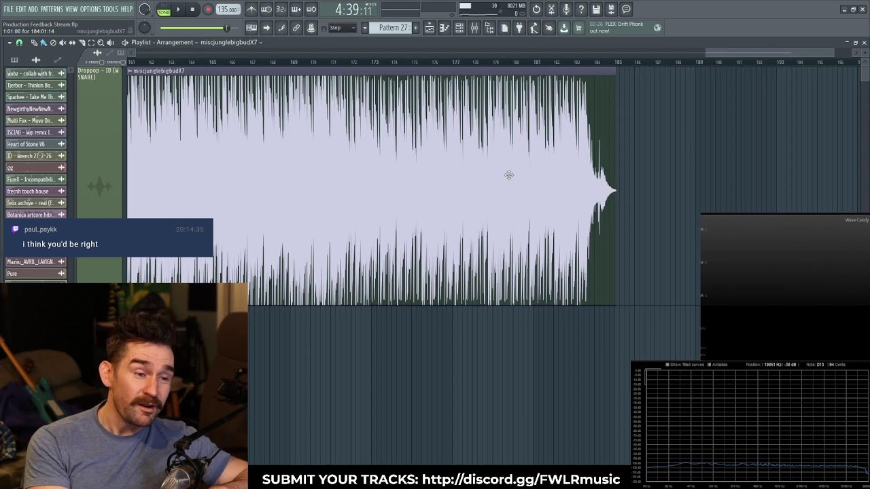Viewport: 870px width, 489px height.
Task: Toggle multilink to controllers icon
Action: [311, 28]
